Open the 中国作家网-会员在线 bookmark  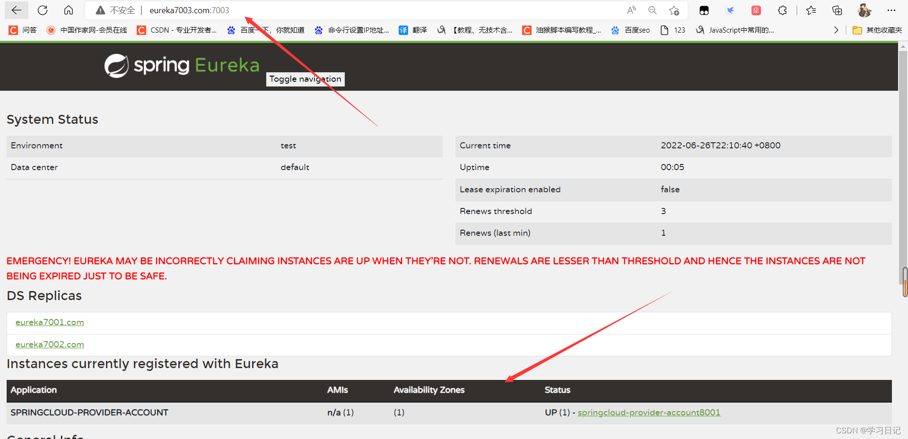click(x=87, y=30)
